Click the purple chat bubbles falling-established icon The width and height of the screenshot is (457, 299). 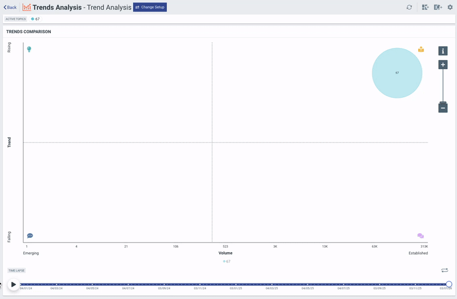tap(420, 236)
